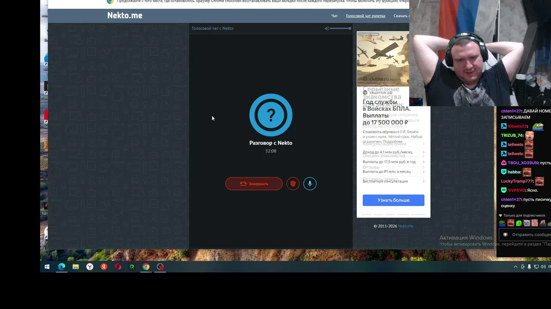Viewport: 551px width, 309px height.
Task: Expand the 'Бесплатная консультация' ad row
Action: pos(393,181)
